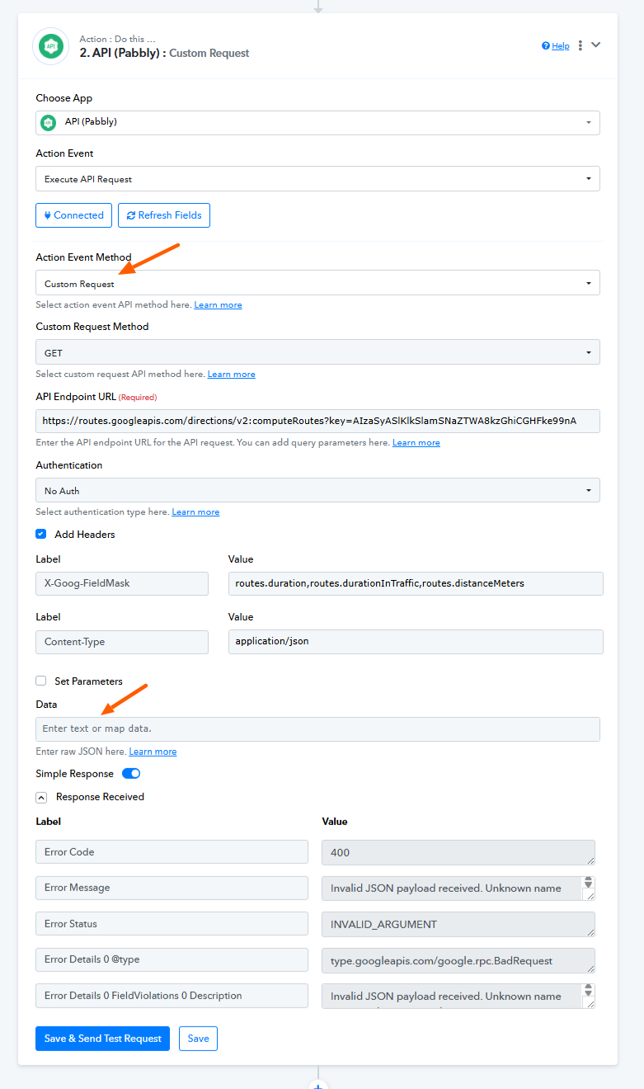644x1089 pixels.
Task: Open the blue Help question mark icon
Action: click(546, 46)
